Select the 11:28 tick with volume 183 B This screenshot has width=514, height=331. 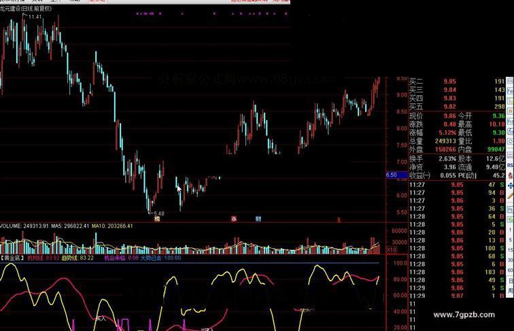pos(457,272)
